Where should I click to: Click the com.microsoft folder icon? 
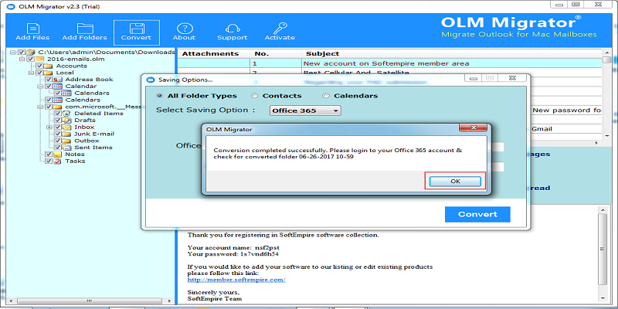click(57, 107)
